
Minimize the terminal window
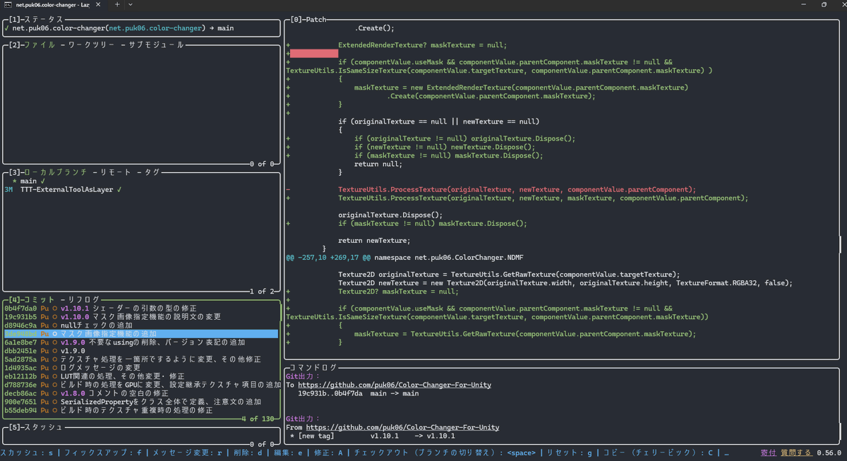(x=803, y=5)
